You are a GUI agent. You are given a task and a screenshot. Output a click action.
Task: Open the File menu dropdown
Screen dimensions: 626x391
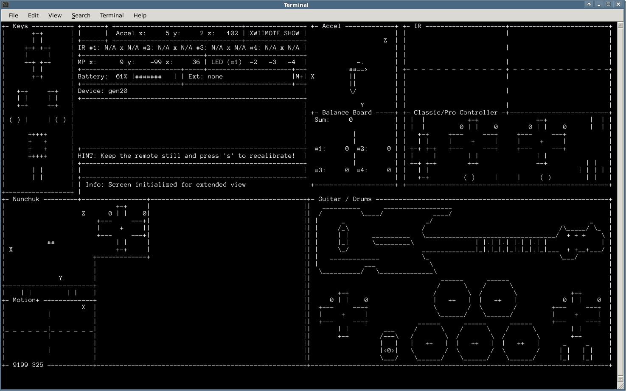[x=14, y=15]
